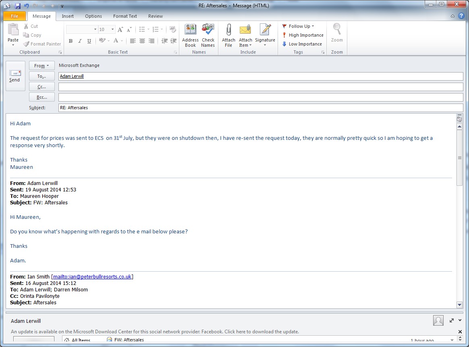Screen dimensions: 469x347
Task: Click the Check Names icon
Action: 208,31
